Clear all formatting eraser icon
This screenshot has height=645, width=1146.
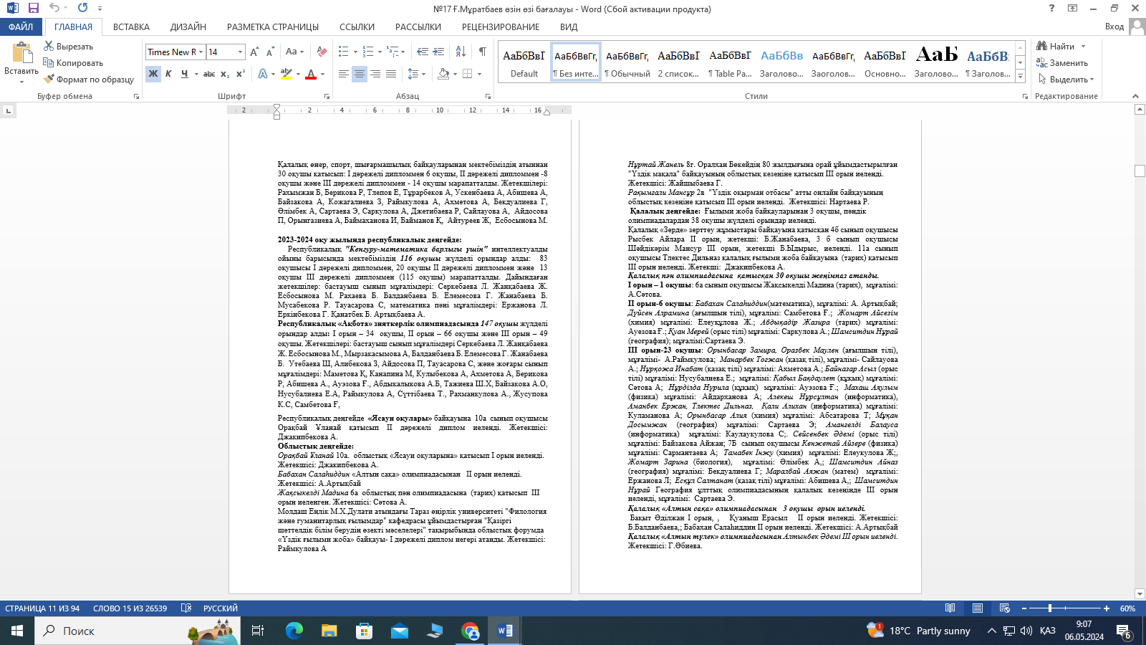pos(322,52)
